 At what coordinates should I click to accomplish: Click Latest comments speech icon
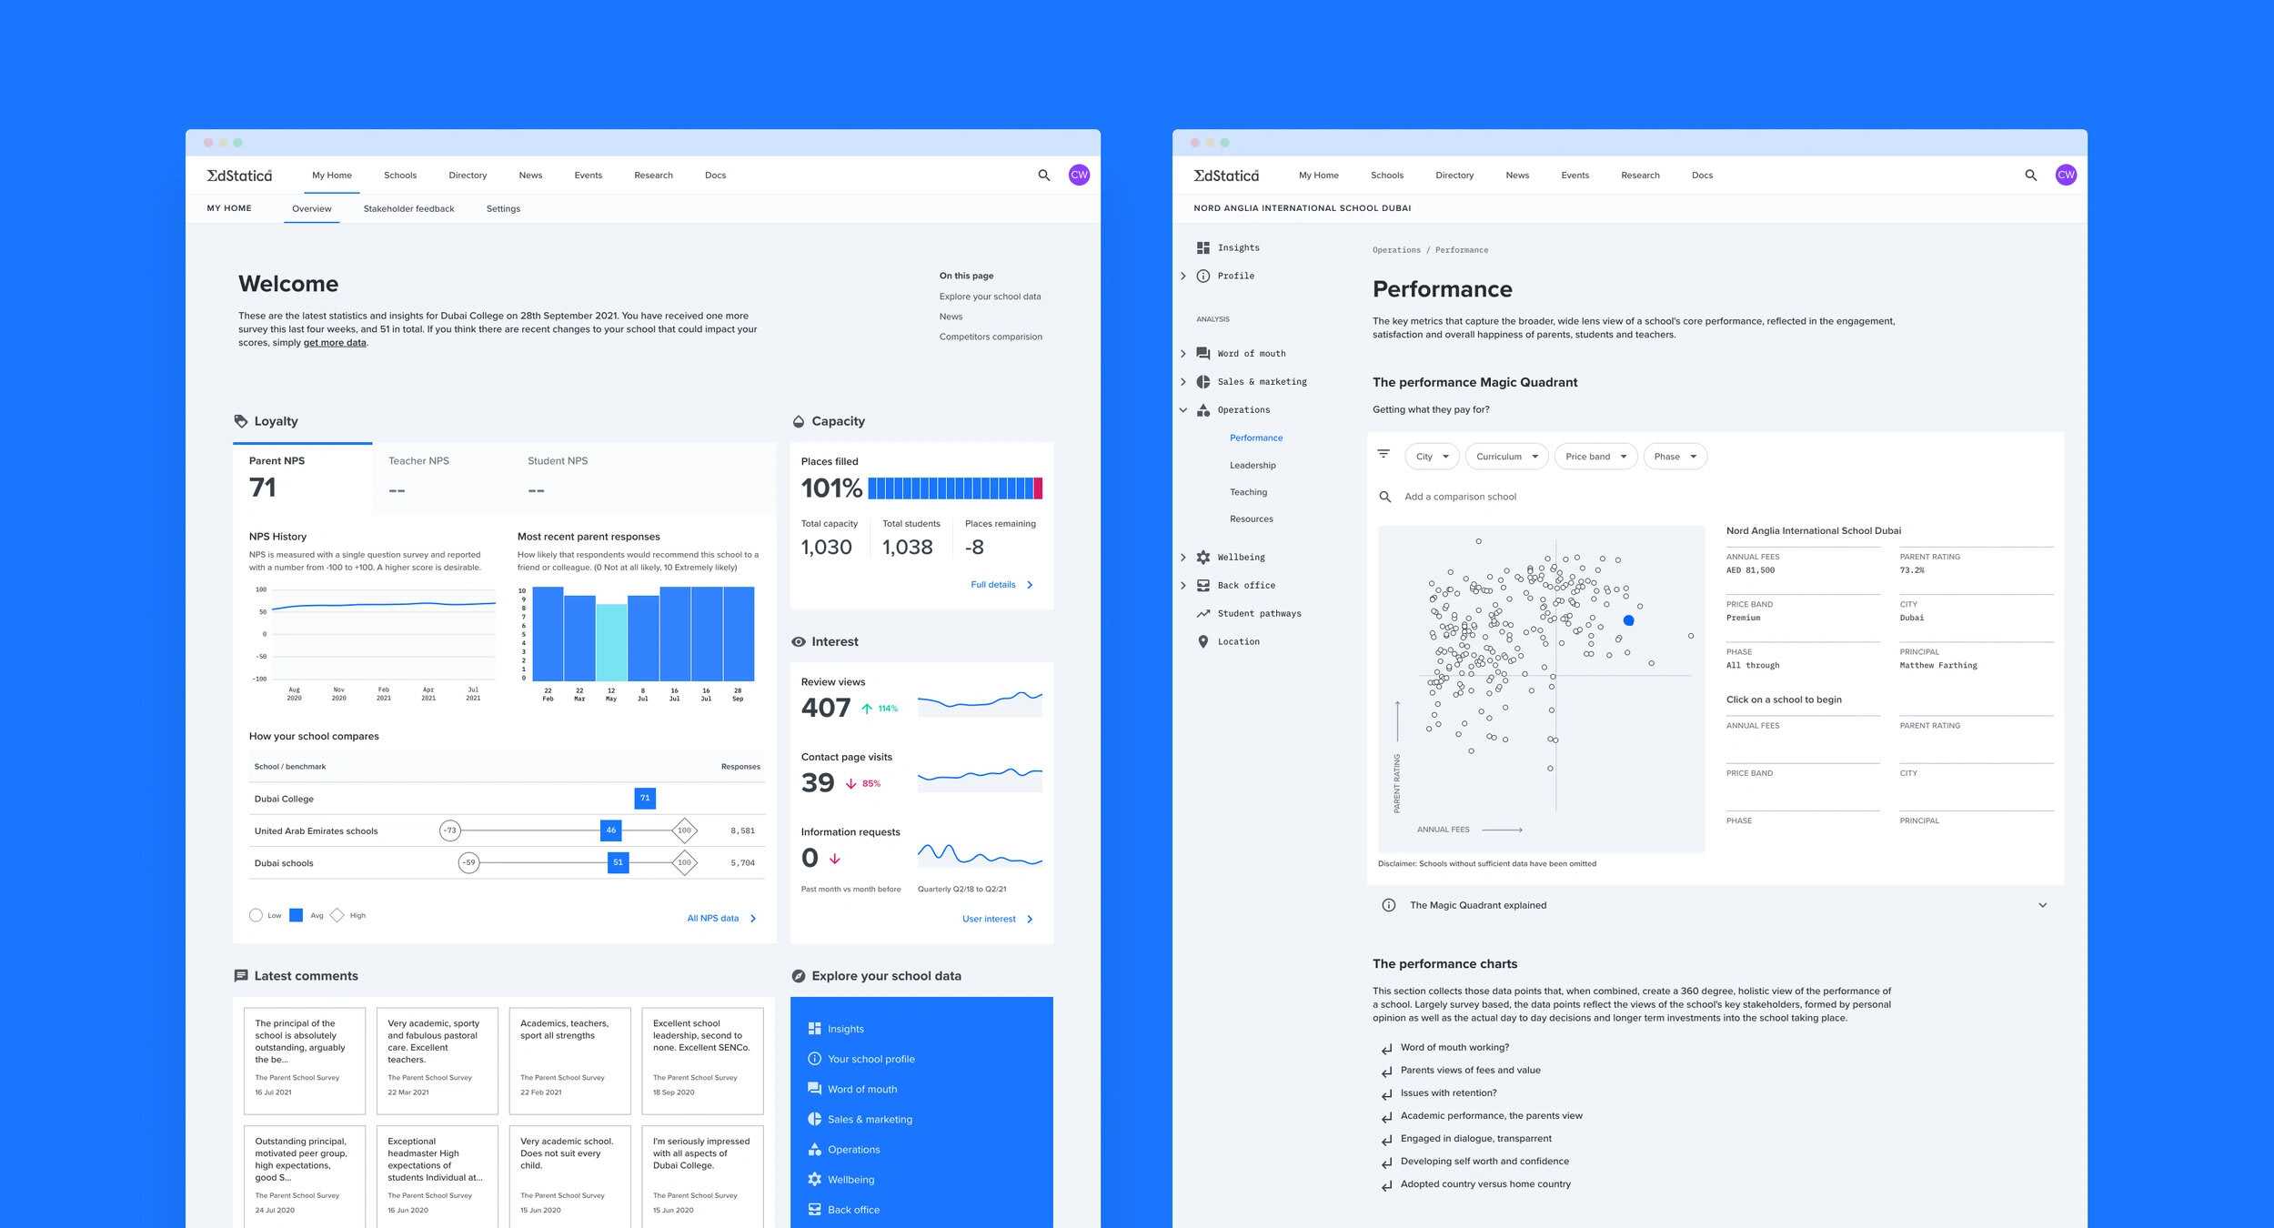coord(241,976)
